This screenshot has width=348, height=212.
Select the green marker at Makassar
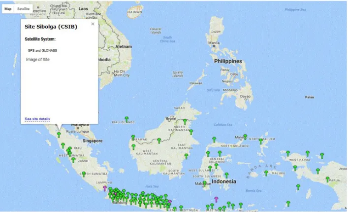pos(204,183)
